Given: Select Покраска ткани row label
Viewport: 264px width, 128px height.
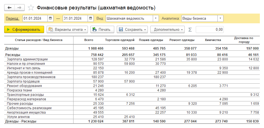Looking at the screenshot, I should [x=19, y=90].
